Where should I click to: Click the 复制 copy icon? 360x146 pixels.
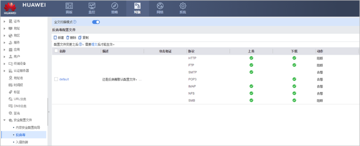pyautogui.click(x=80, y=38)
